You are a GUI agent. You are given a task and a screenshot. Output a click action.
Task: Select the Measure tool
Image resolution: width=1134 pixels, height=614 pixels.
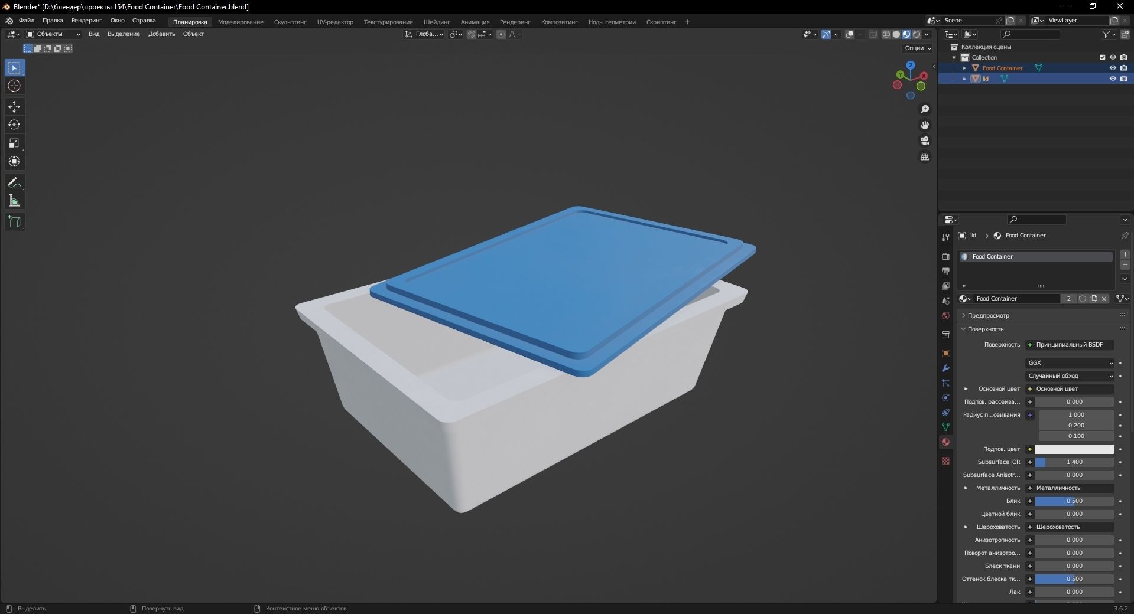pyautogui.click(x=14, y=200)
